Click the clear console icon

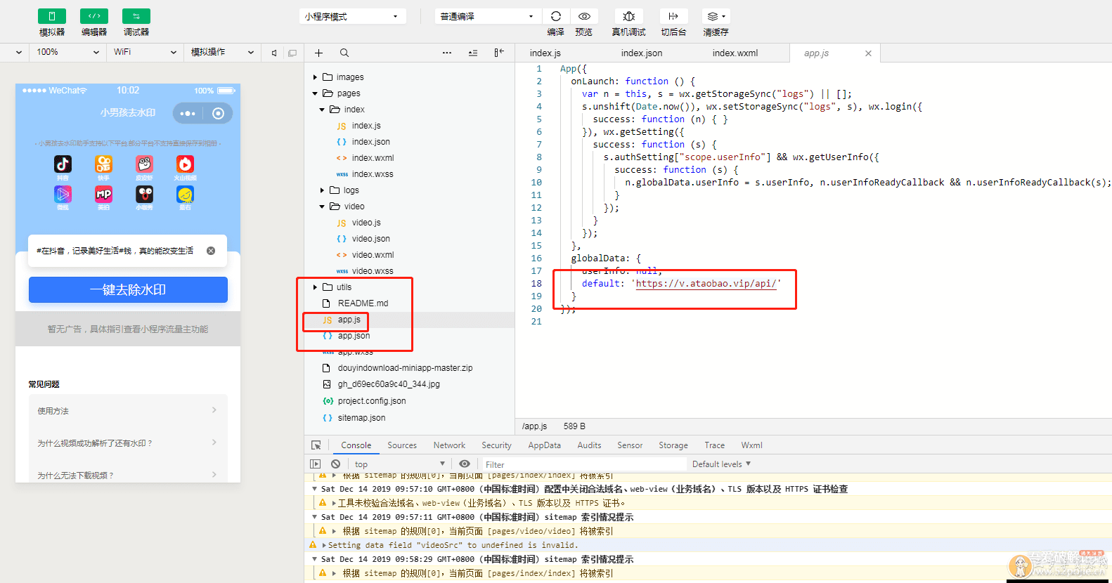[336, 464]
